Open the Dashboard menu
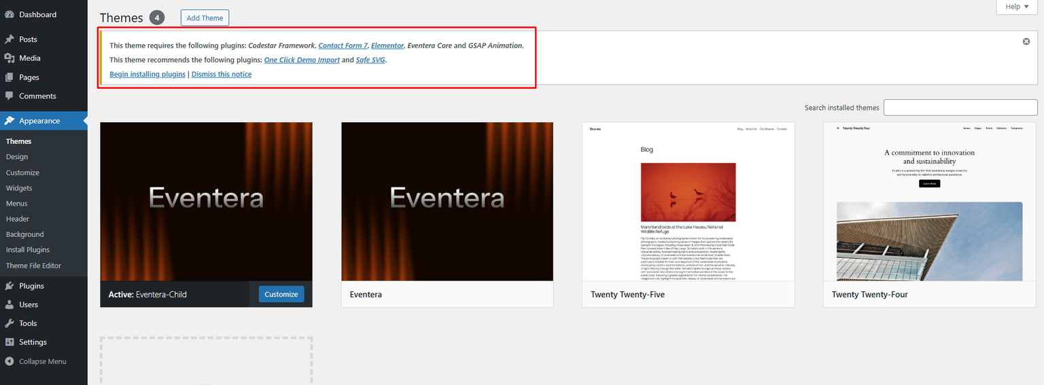 pyautogui.click(x=37, y=14)
